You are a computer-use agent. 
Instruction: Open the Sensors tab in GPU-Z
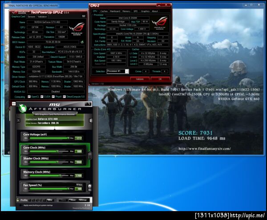[31, 16]
